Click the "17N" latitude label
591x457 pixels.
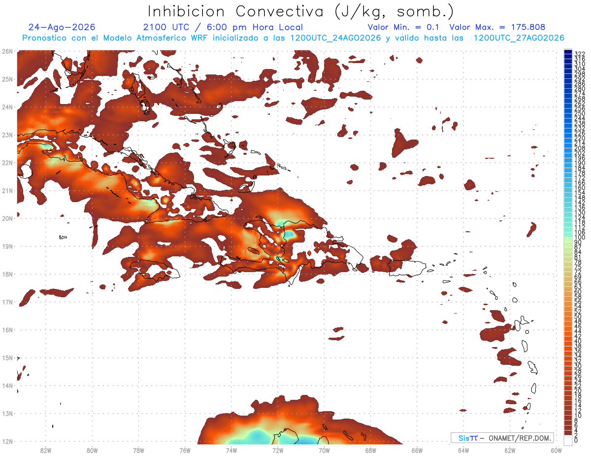7,302
